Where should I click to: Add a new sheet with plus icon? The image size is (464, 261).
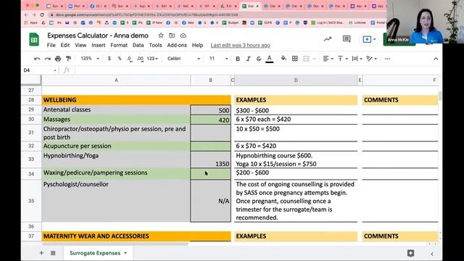point(41,253)
